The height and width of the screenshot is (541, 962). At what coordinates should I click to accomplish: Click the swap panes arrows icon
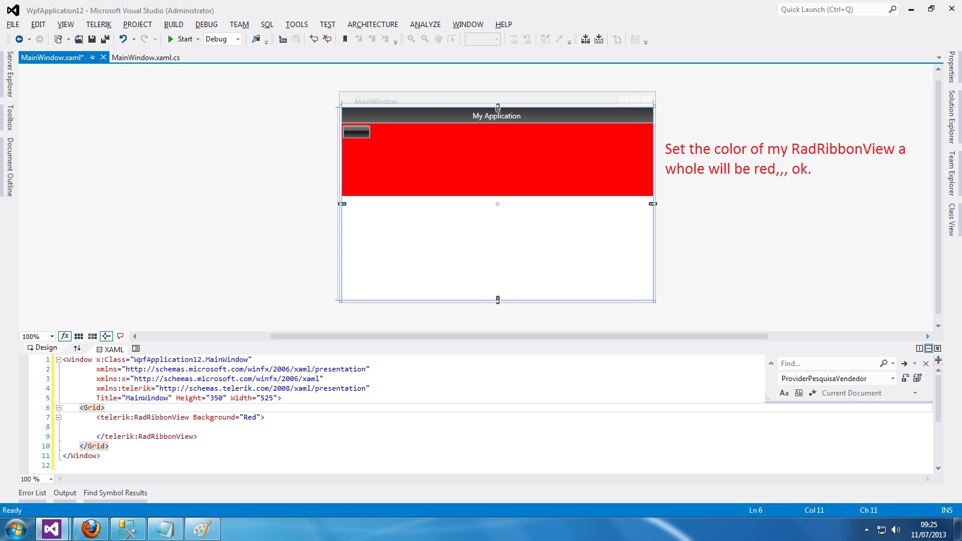[77, 348]
